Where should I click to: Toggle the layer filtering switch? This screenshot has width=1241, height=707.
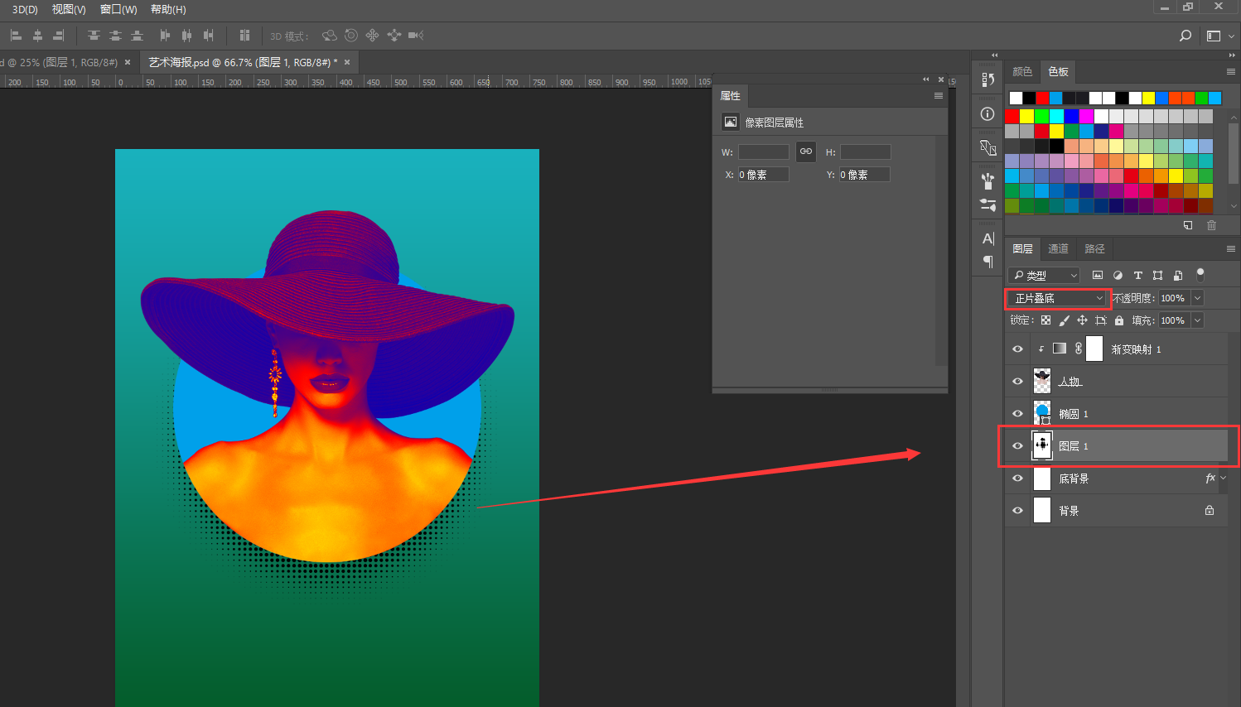(x=1200, y=275)
